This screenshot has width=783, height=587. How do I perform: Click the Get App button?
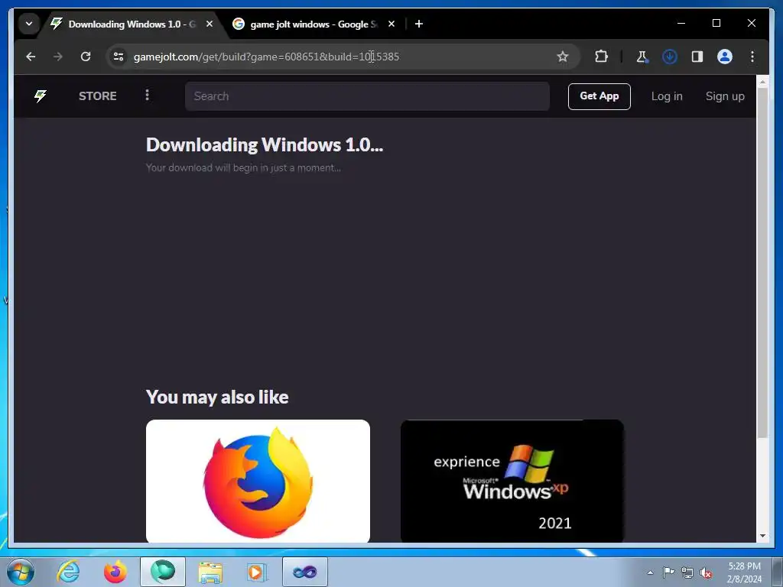(x=599, y=96)
